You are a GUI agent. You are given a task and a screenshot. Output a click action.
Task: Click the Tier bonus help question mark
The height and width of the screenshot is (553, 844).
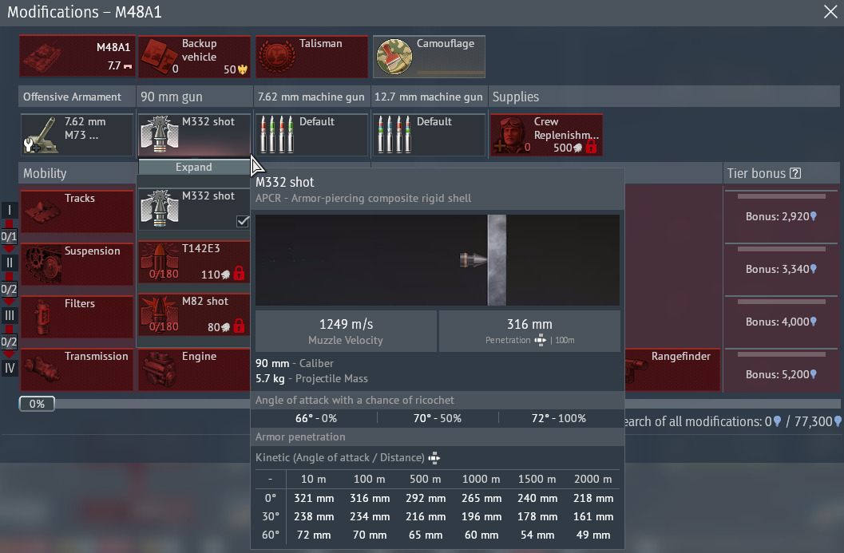click(794, 173)
